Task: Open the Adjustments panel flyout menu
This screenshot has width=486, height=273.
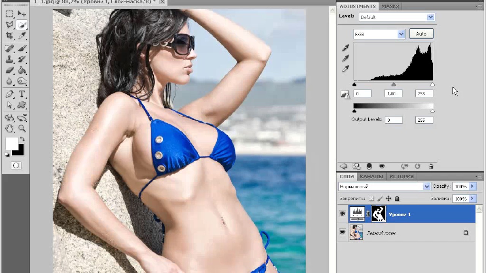Action: click(x=479, y=6)
